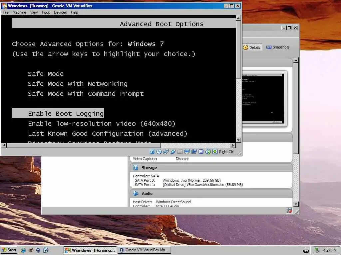Click the highlighted Enable Boot Logging option
This screenshot has width=341, height=255.
58,113
